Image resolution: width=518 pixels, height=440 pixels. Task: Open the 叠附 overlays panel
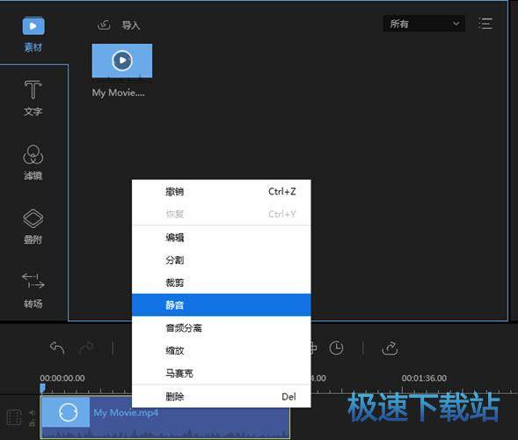pos(33,227)
